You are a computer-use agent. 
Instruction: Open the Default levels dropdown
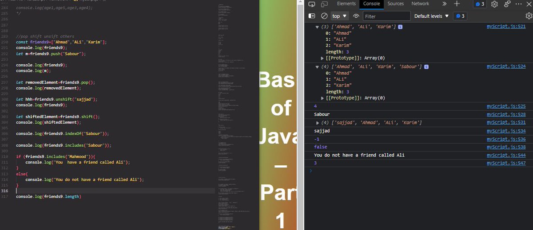pos(431,16)
